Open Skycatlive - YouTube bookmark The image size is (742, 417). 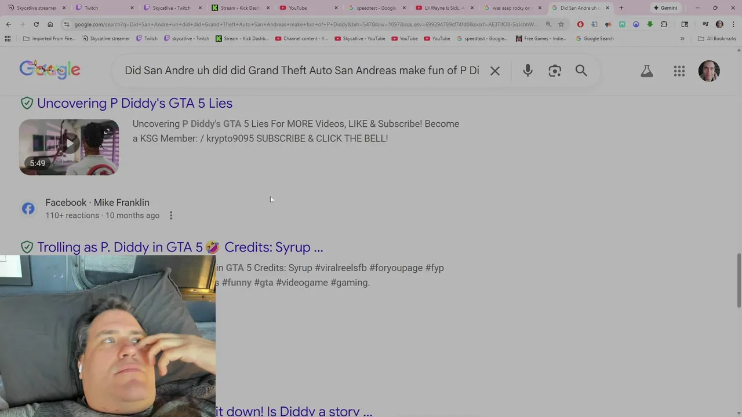coord(360,38)
